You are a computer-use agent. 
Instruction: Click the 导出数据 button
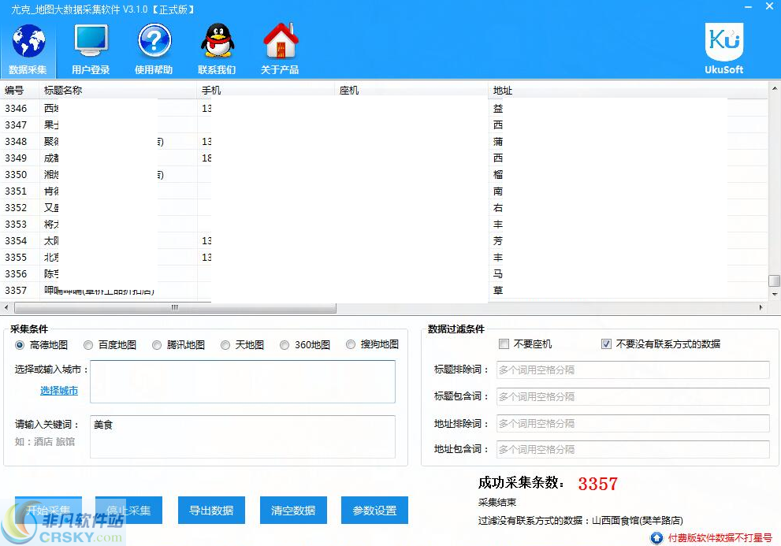[x=211, y=510]
